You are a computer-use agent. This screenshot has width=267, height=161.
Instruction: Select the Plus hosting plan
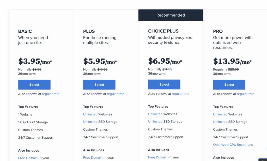(99, 85)
